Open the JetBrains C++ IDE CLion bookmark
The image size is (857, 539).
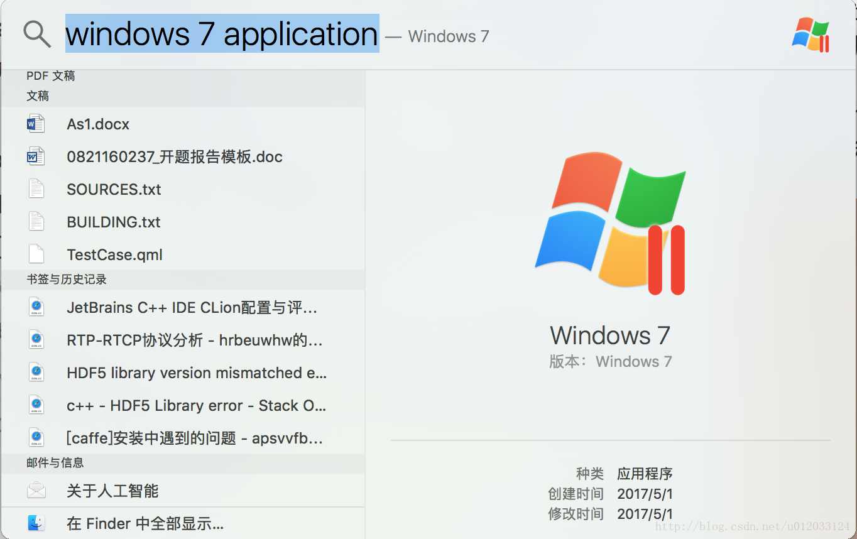click(x=183, y=307)
